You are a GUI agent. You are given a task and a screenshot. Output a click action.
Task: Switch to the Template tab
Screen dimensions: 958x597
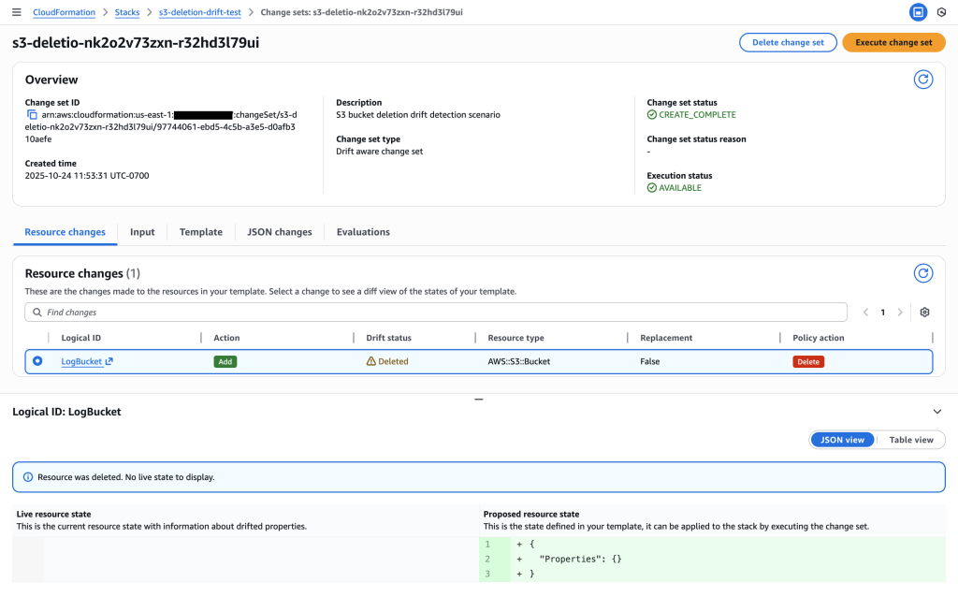(x=200, y=232)
